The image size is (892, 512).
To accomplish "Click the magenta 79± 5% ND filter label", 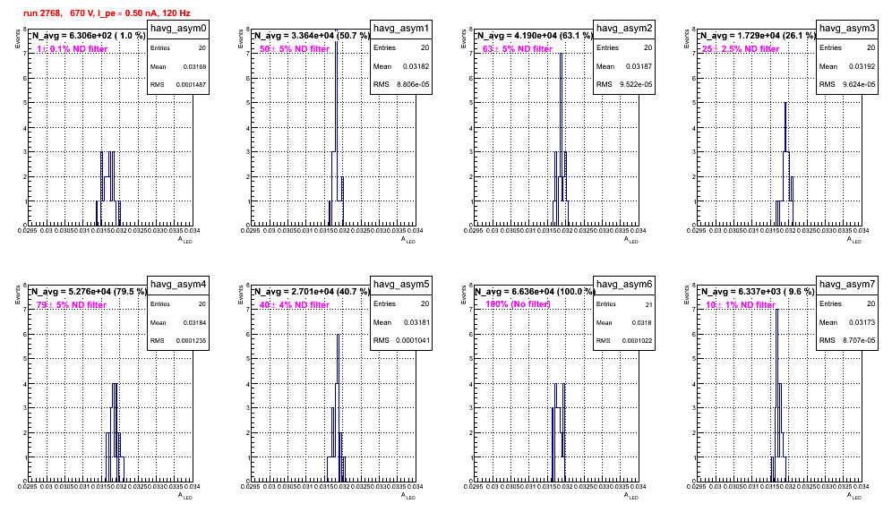I will coord(72,305).
